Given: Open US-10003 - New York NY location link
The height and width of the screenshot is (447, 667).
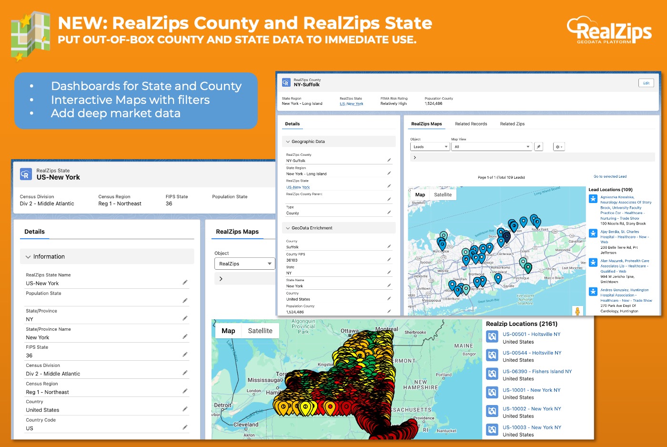Looking at the screenshot, I should (x=532, y=427).
